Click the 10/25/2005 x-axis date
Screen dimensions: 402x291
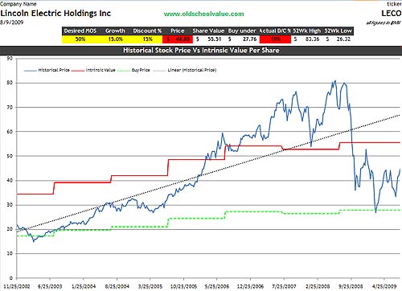click(x=183, y=286)
